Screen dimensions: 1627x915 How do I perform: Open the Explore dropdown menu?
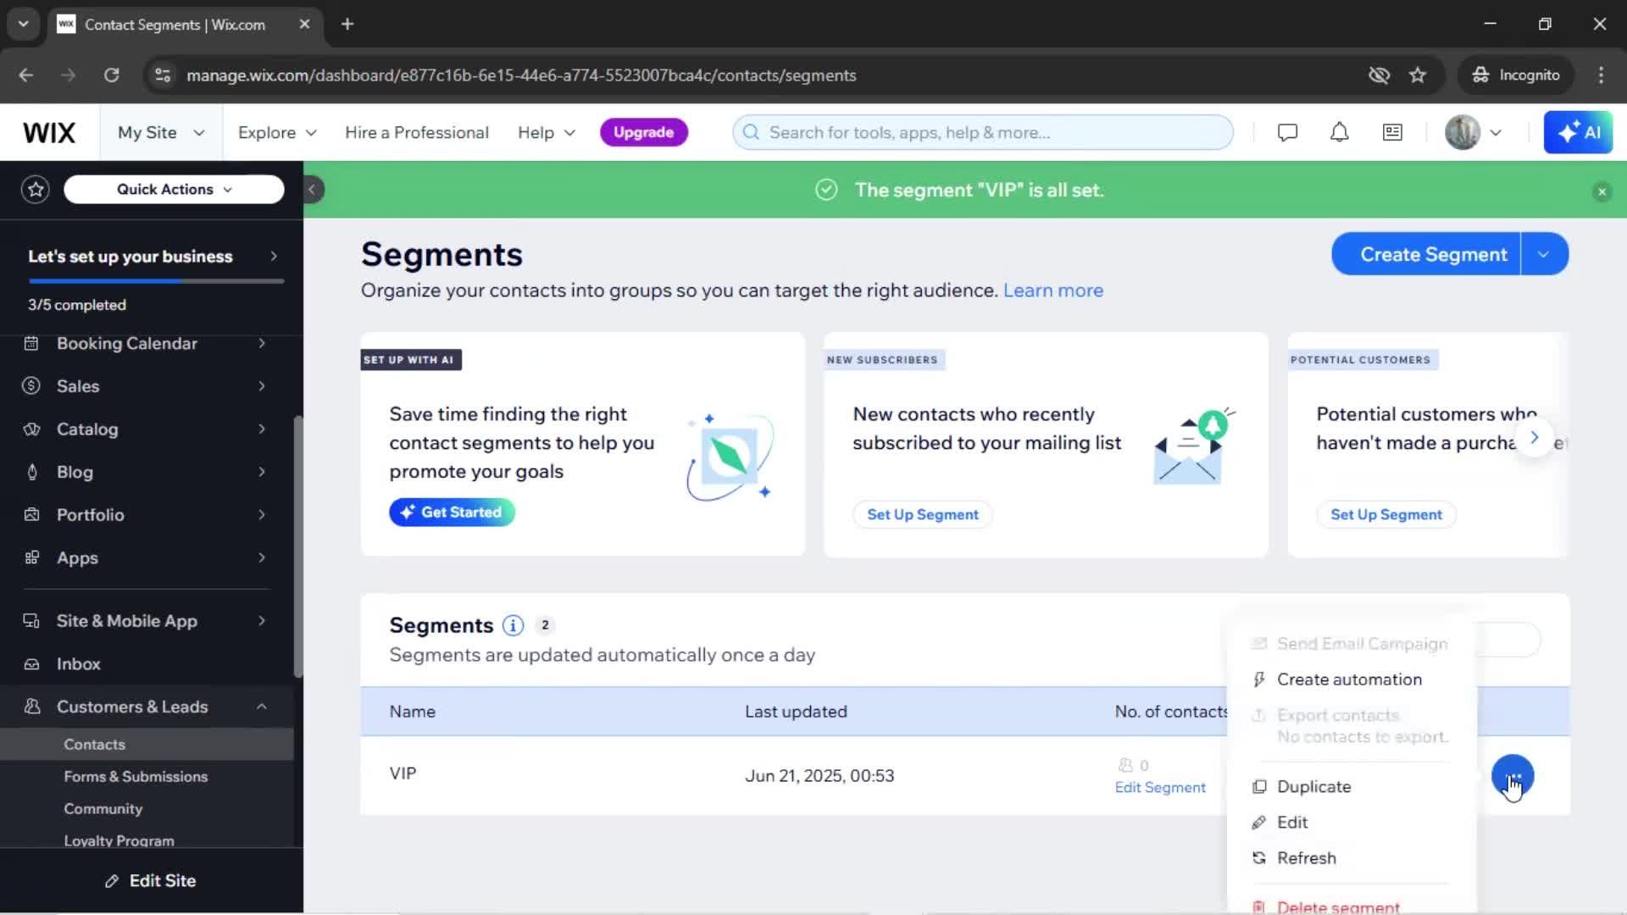277,132
